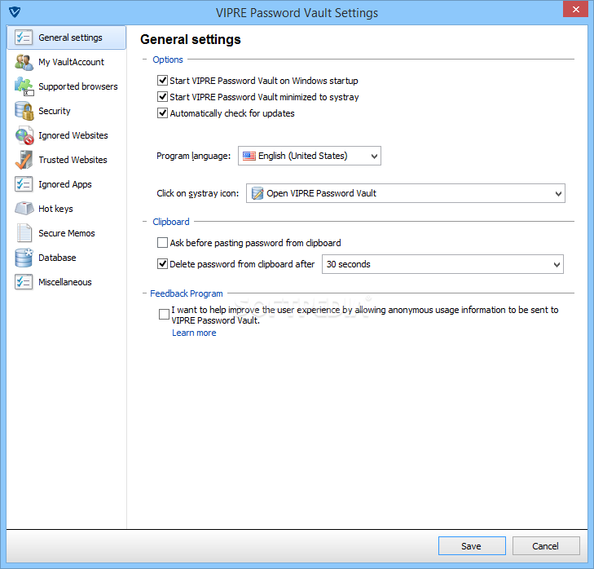The width and height of the screenshot is (594, 569).
Task: Go to Database settings label
Action: pyautogui.click(x=57, y=258)
